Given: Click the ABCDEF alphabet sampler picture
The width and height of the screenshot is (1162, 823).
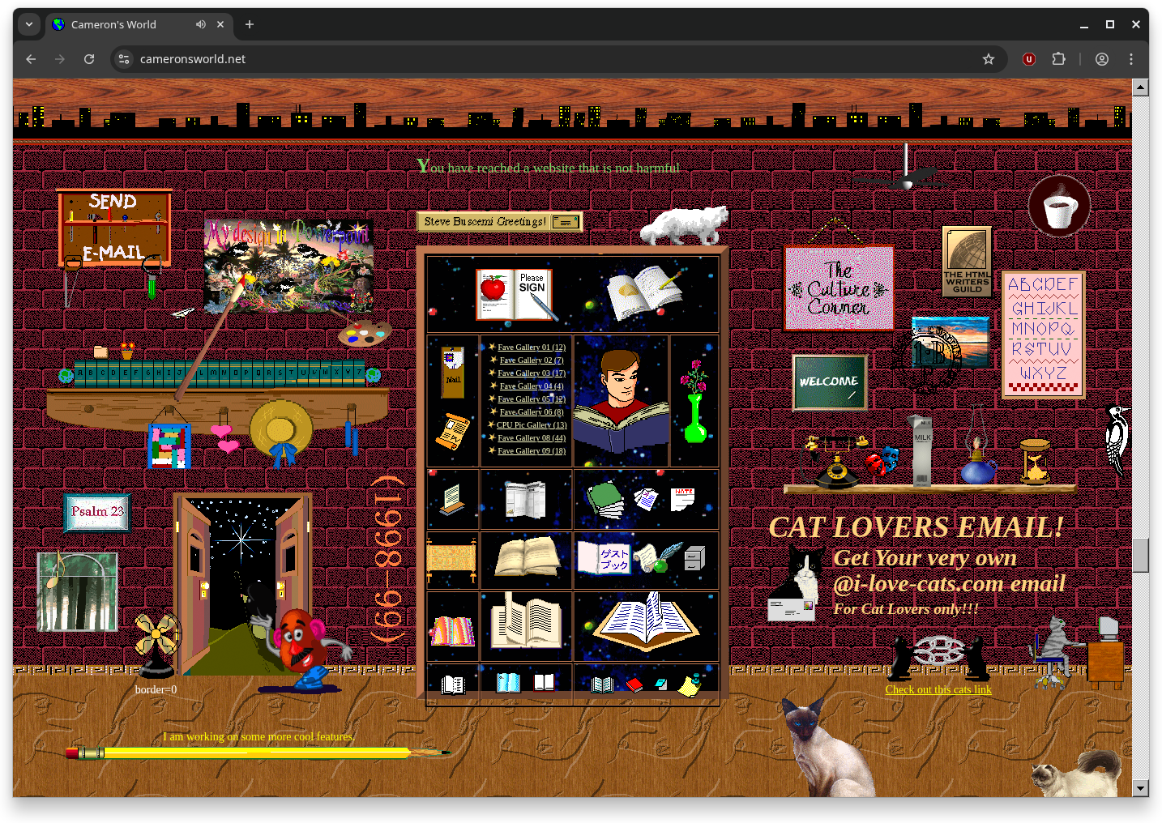Looking at the screenshot, I should [1043, 335].
